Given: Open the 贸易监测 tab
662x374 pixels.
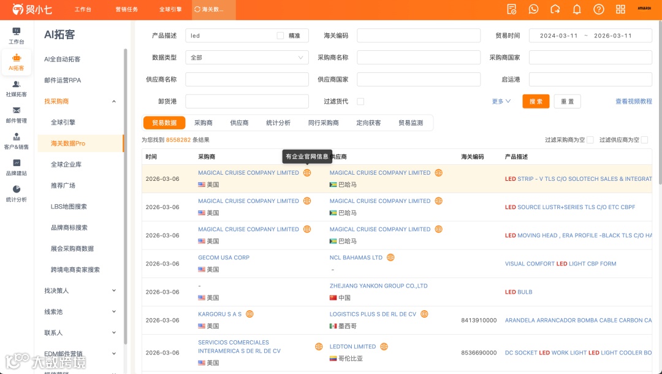Looking at the screenshot, I should pyautogui.click(x=411, y=123).
